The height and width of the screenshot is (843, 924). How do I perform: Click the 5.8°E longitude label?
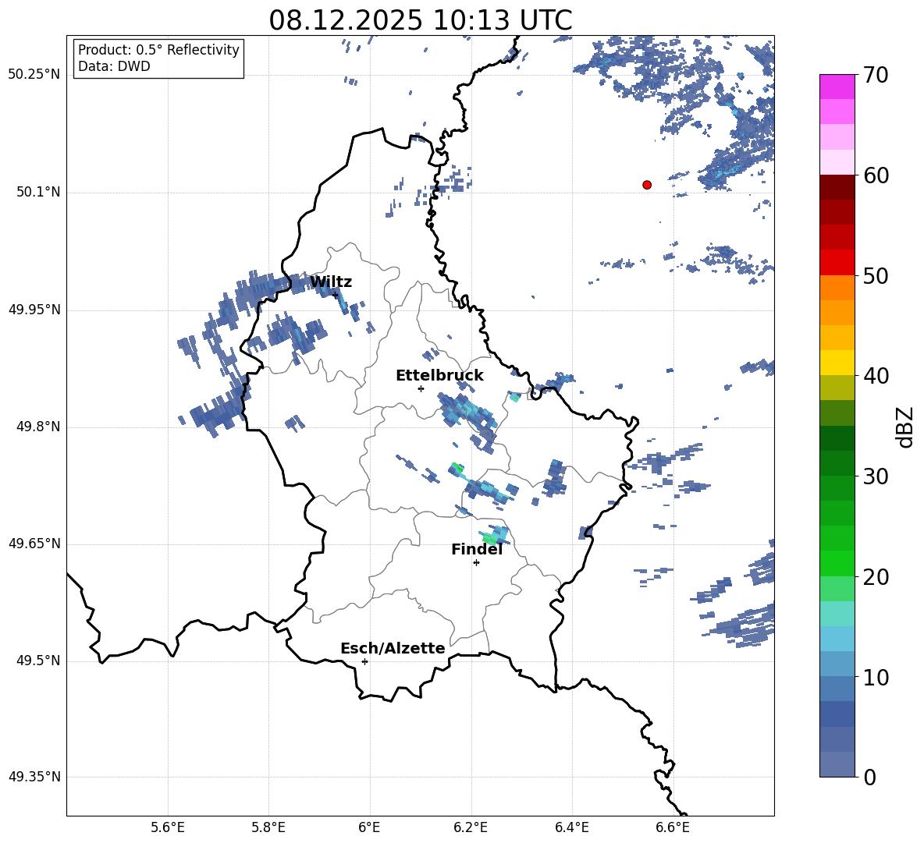click(268, 827)
